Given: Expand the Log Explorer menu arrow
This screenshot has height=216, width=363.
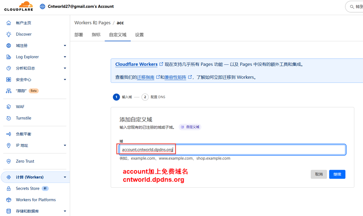Looking at the screenshot, I should click(65, 57).
